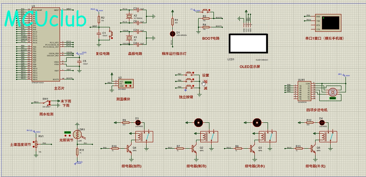Image resolution: width=366 pixels, height=177 pixels.
Task: Click the white OLED display LCD1
Action: coord(248,44)
